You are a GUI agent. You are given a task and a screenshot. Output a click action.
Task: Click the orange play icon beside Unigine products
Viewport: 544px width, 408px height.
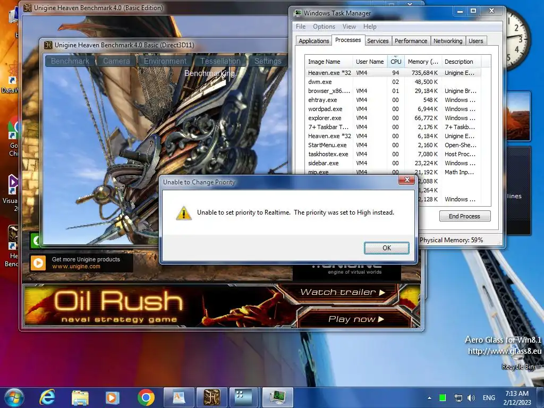coord(38,263)
